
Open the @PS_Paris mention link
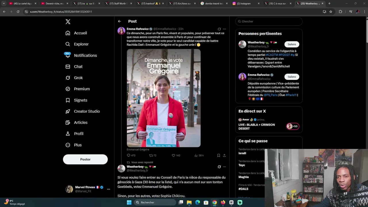(271, 95)
